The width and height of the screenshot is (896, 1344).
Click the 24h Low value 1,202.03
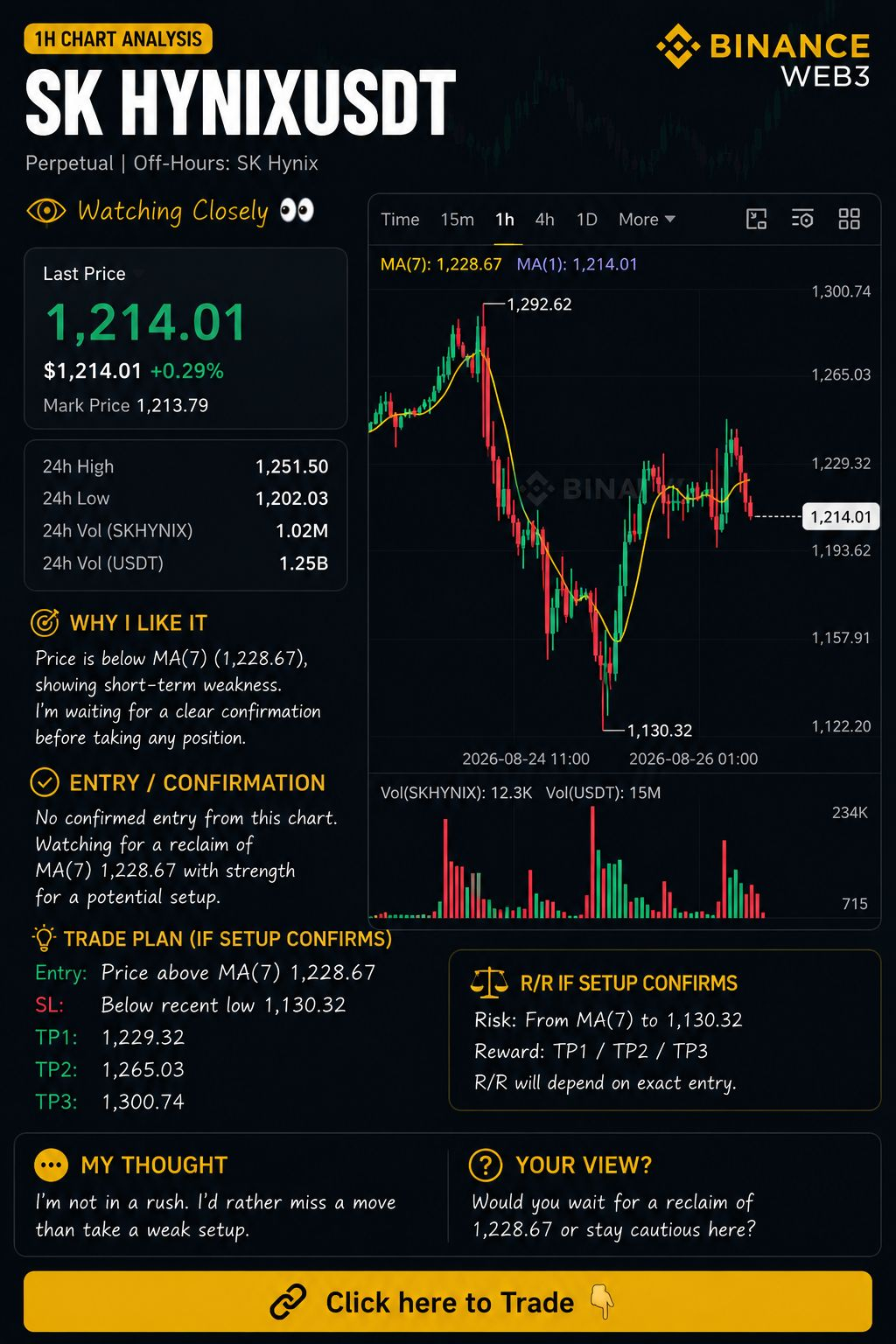(291, 499)
